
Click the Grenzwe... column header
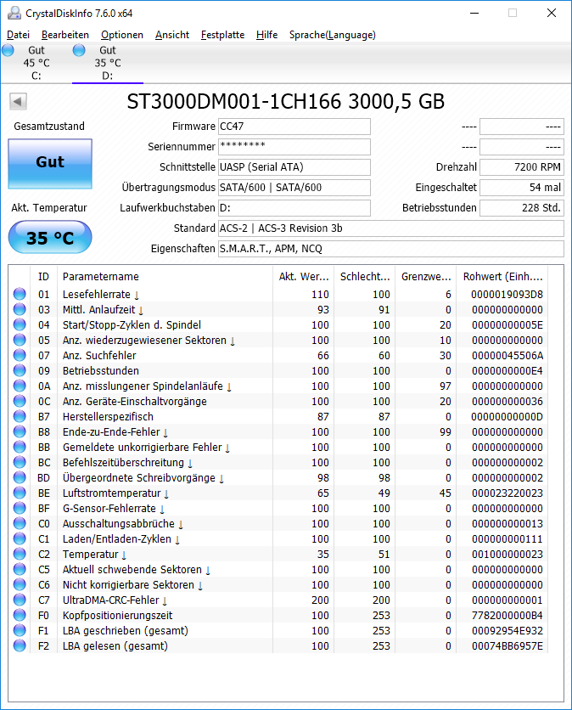tap(426, 277)
